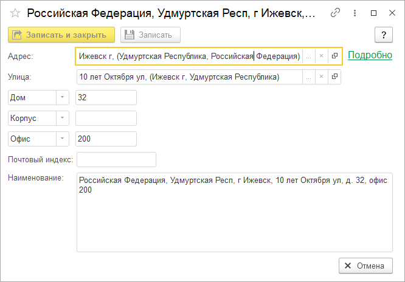Clear the Улица field with X

click(322, 77)
